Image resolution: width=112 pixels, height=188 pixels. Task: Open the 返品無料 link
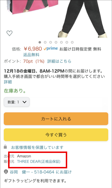[x=31, y=55]
